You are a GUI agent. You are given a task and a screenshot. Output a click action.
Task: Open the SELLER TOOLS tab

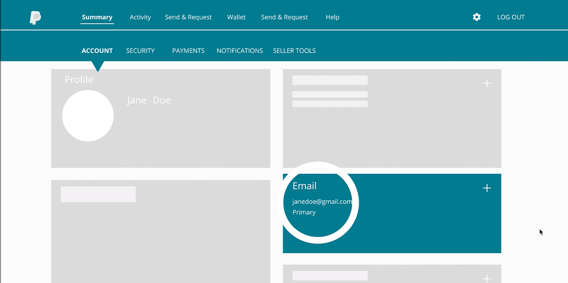click(x=294, y=51)
